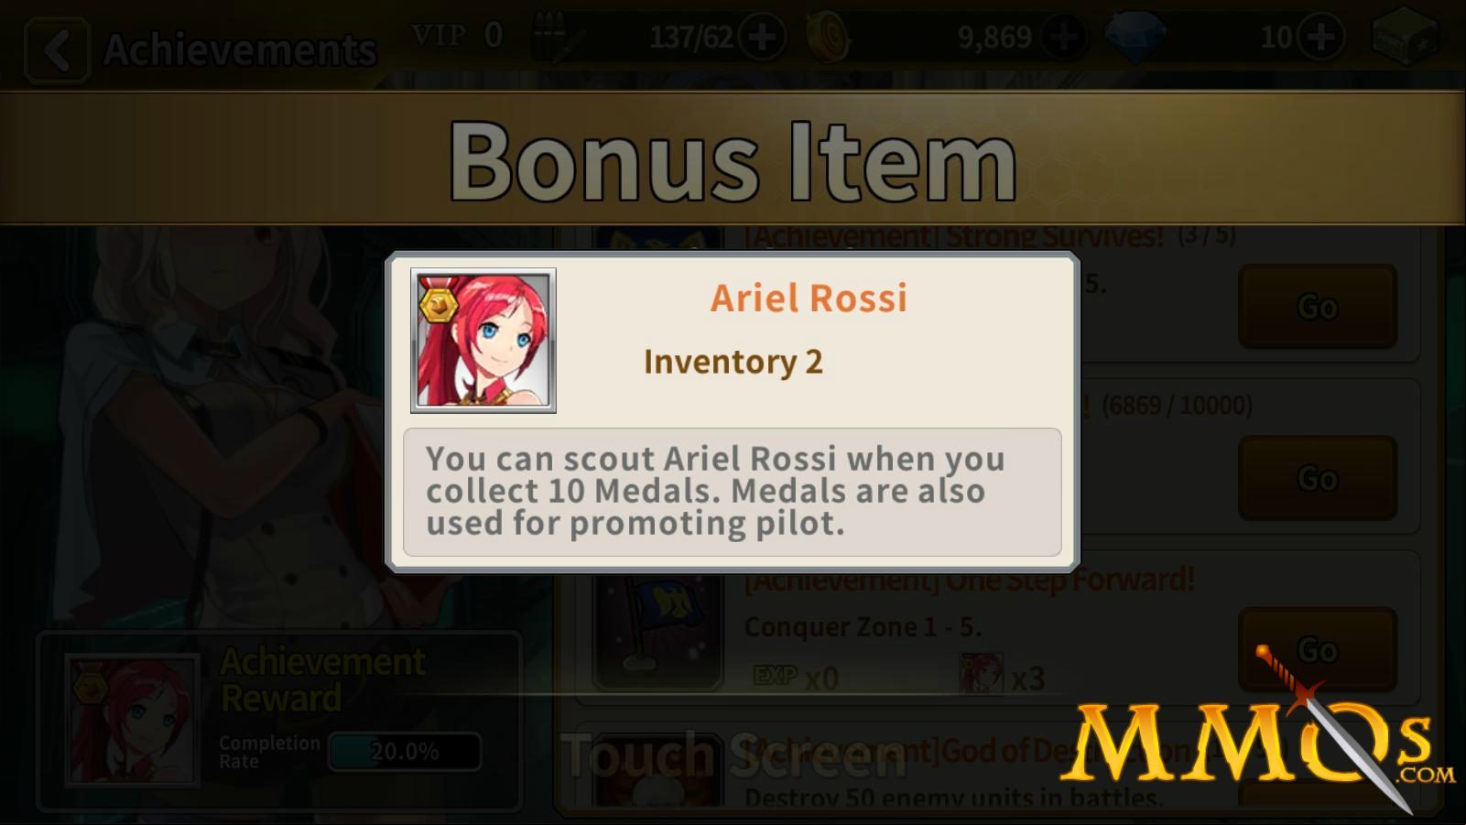The image size is (1466, 825).
Task: Add diamonds with plus icon
Action: pyautogui.click(x=1320, y=38)
